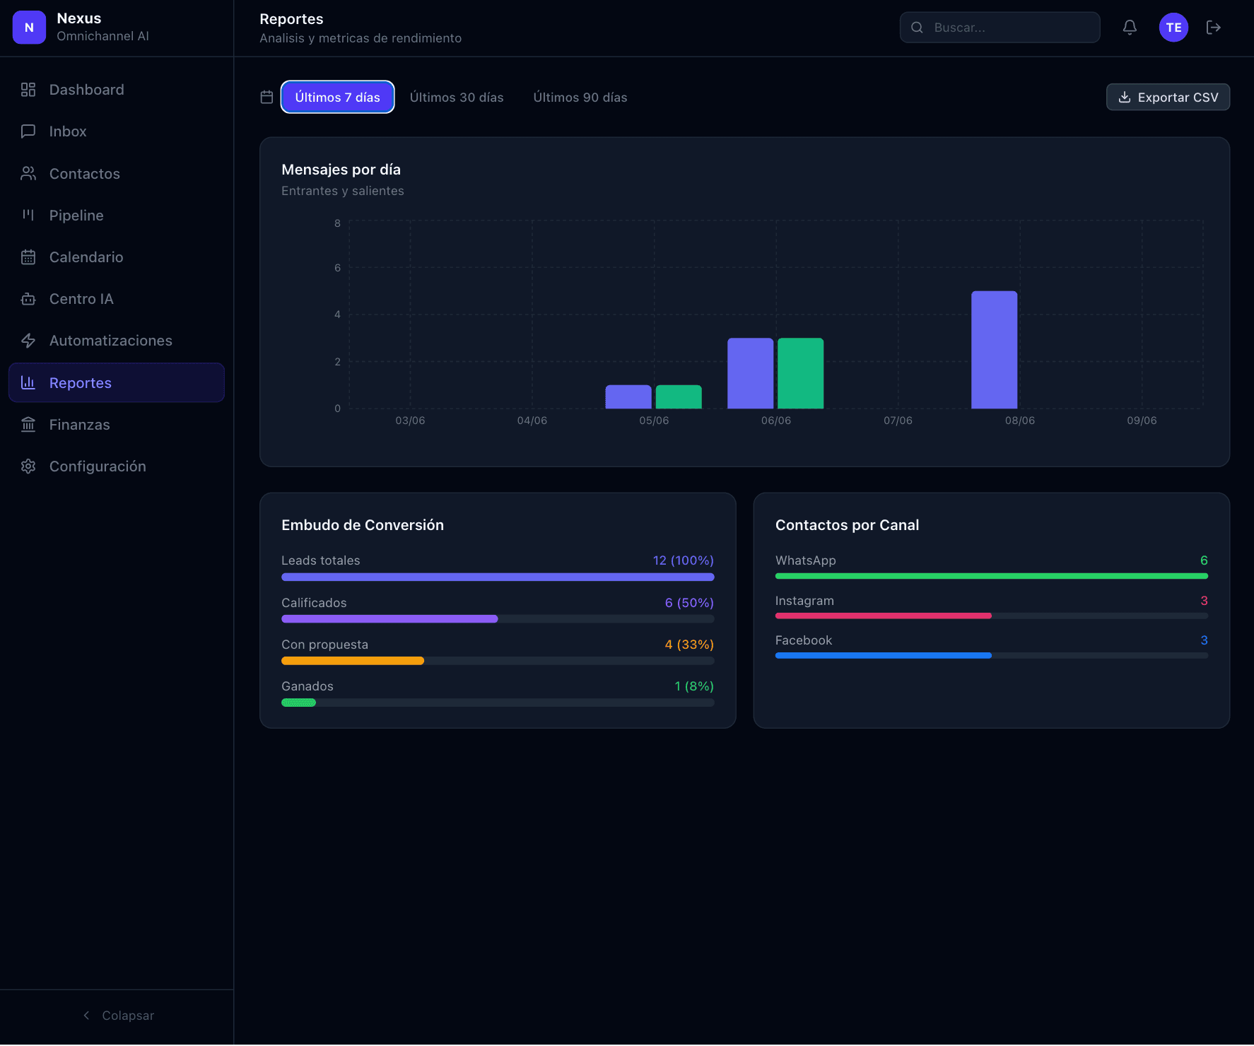Open the Inbox menu label
The image size is (1254, 1046).
68,131
